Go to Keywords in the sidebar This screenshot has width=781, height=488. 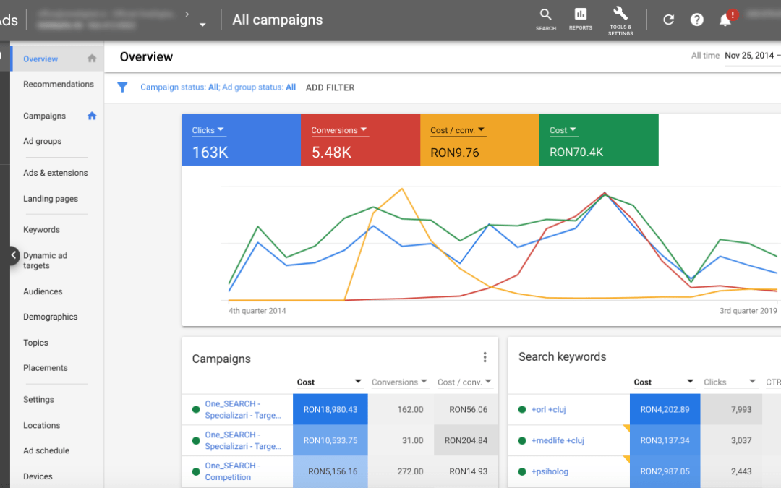(x=41, y=230)
